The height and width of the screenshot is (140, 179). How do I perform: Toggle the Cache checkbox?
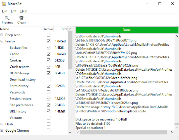coord(48,54)
